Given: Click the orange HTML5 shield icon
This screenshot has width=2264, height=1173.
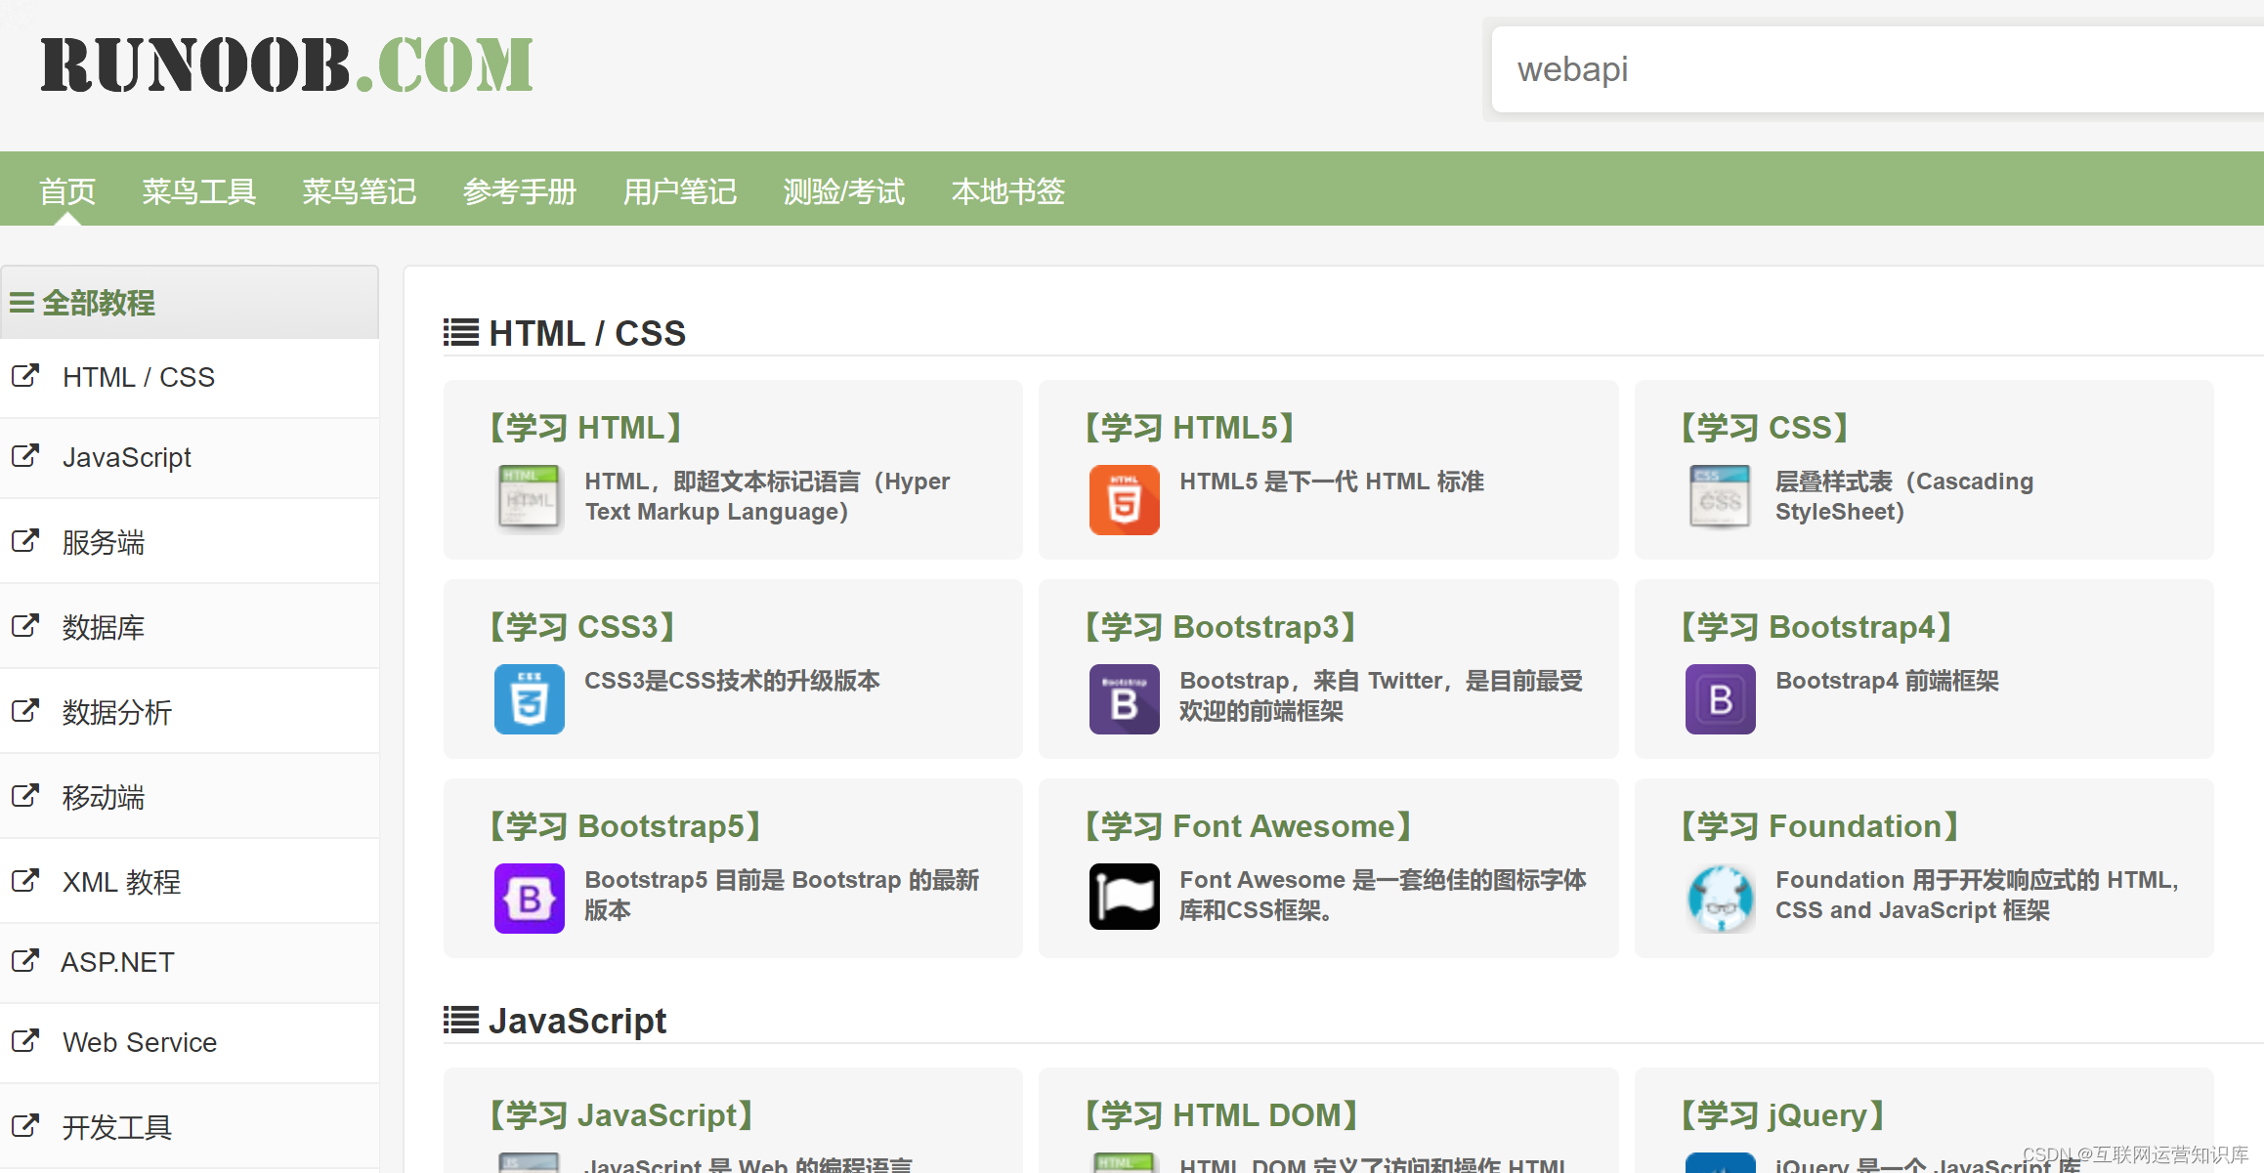Looking at the screenshot, I should pos(1125,499).
